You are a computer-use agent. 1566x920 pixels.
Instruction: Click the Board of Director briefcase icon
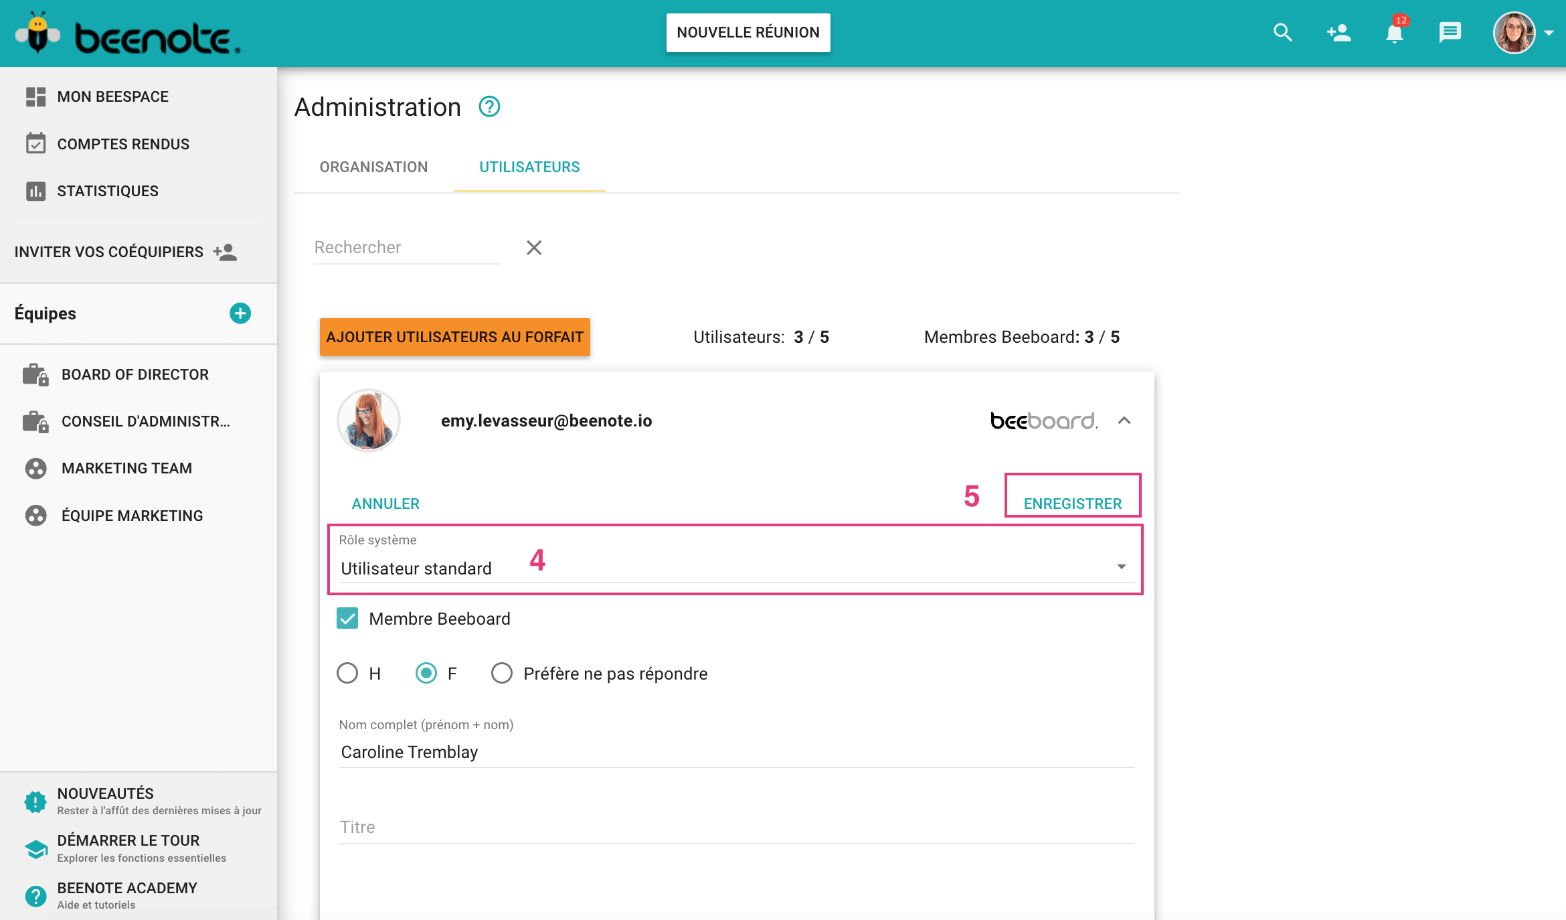click(x=35, y=374)
